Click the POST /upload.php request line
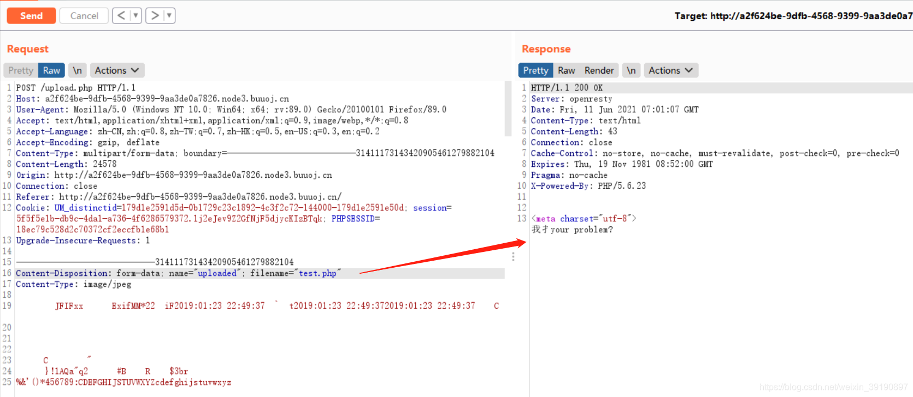 click(x=76, y=88)
